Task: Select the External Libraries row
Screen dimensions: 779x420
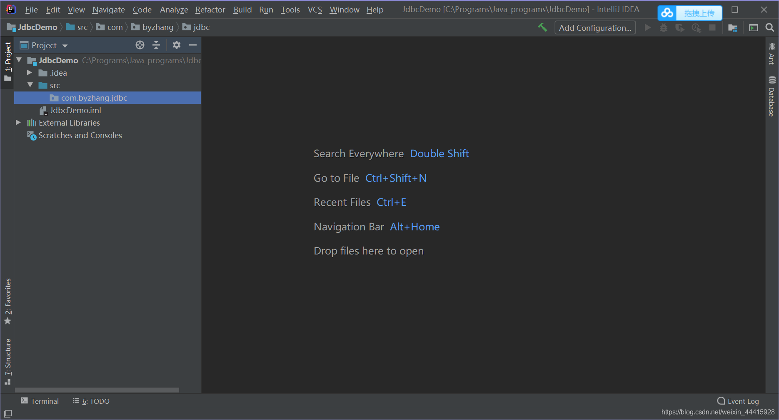Action: click(x=107, y=123)
